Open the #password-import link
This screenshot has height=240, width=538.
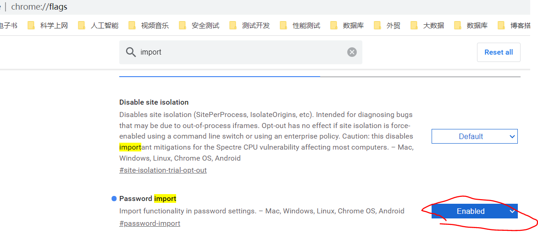click(150, 223)
